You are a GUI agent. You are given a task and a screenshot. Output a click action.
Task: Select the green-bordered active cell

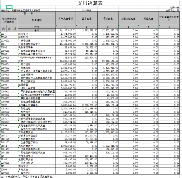[9, 7]
